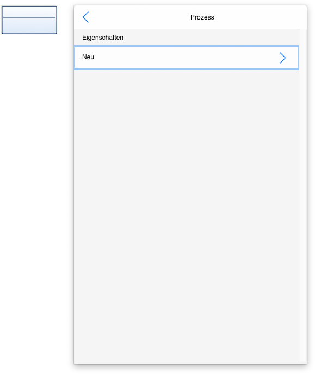Viewport: 315px width, 374px height.
Task: Select the Neu list row
Action: point(186,58)
